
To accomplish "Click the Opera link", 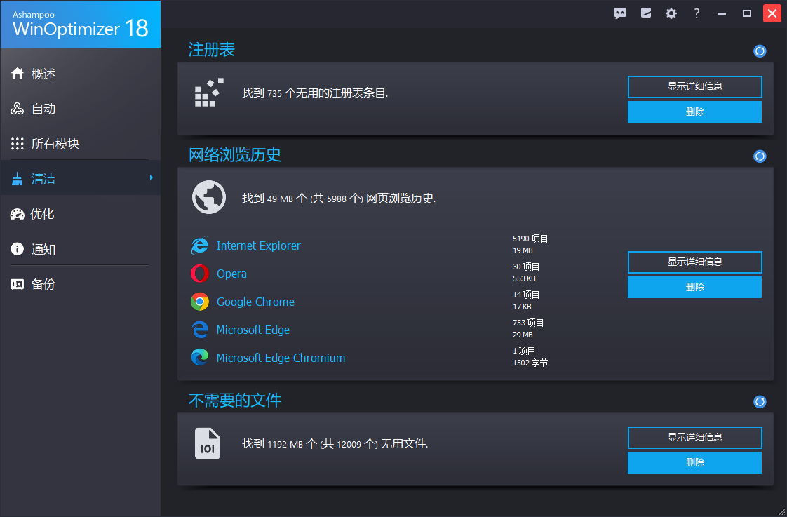I will [x=231, y=274].
